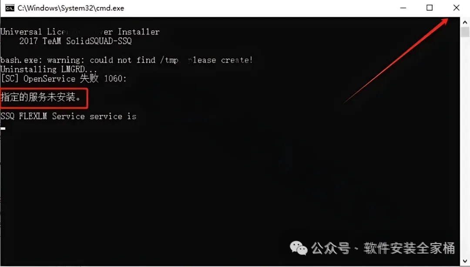Image resolution: width=470 pixels, height=267 pixels.
Task: Click the 软件安装全家桶 watermark text
Action: tap(409, 248)
